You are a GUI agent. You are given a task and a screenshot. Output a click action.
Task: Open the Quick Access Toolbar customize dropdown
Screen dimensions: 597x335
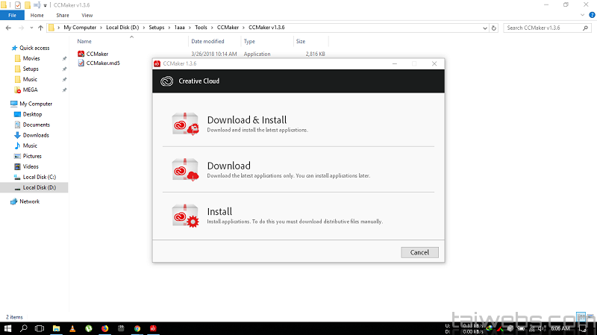point(46,4)
